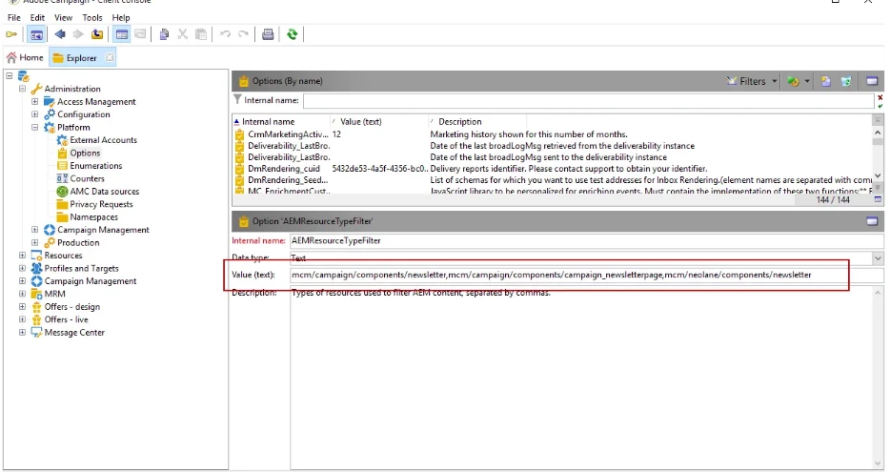The height and width of the screenshot is (472, 890).
Task: Close the Explorer tab
Action: (110, 57)
